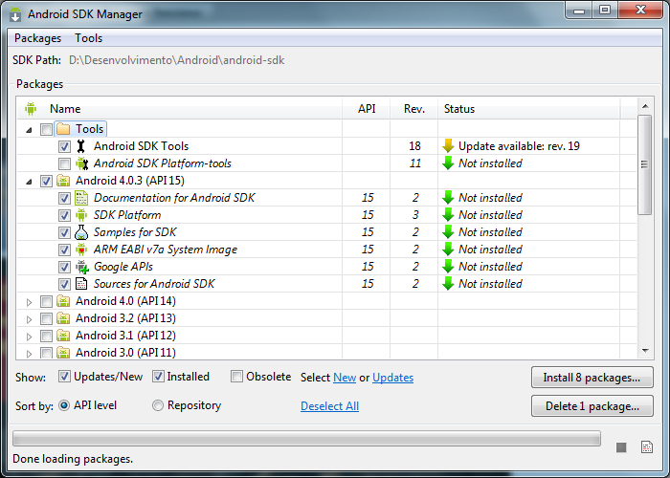The height and width of the screenshot is (478, 670).
Task: Click the package list scrollbar thumb
Action: 645,164
